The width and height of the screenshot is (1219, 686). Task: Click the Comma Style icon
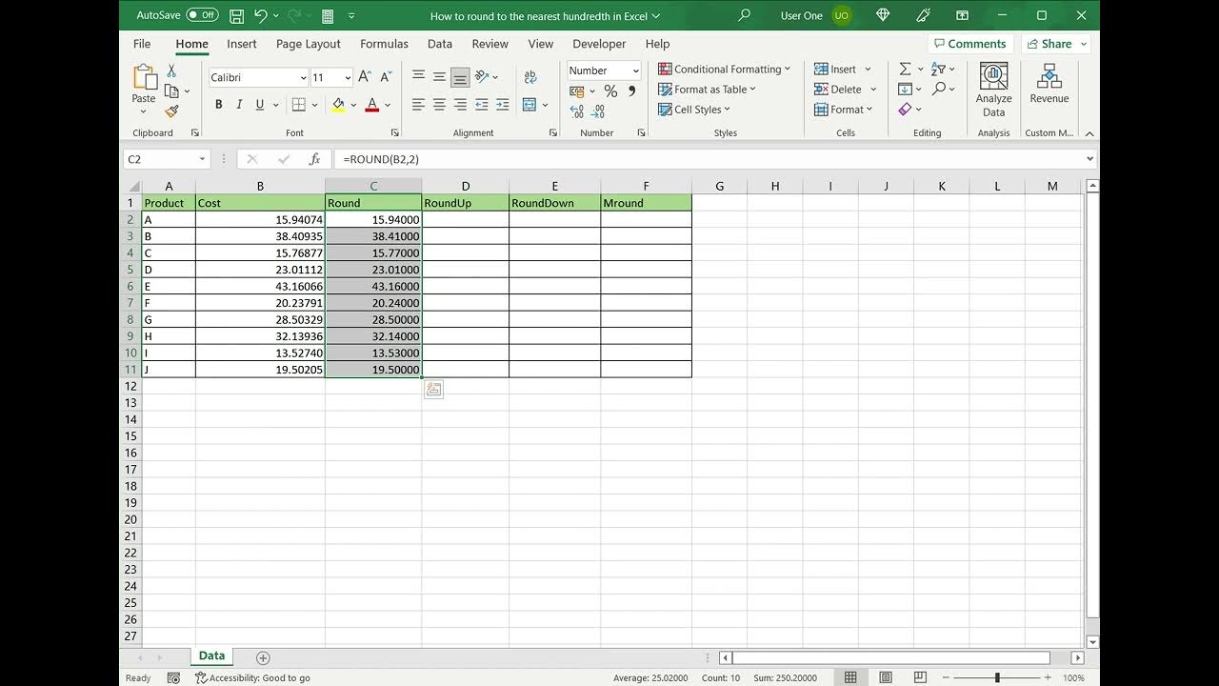[631, 91]
